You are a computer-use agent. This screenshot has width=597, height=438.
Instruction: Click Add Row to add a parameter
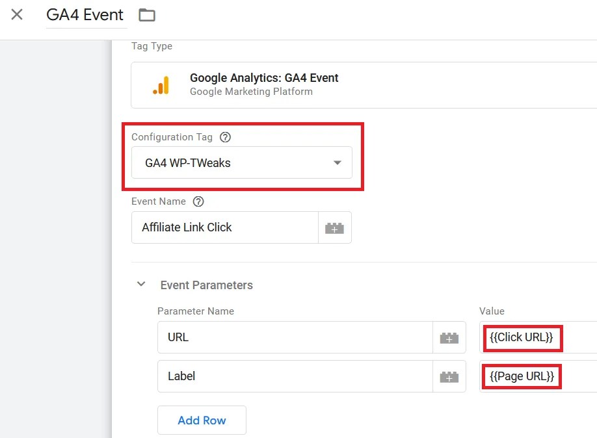coord(202,420)
